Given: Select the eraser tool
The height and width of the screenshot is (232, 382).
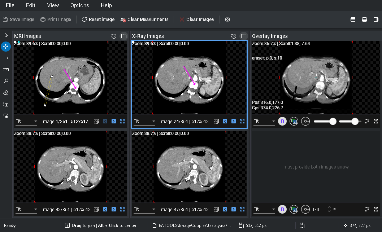Looking at the screenshot, I should click(6, 93).
